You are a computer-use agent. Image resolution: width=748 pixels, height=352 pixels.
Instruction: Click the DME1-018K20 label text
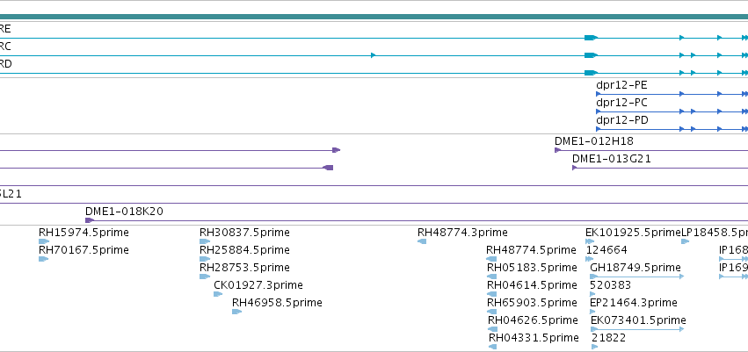pos(124,212)
